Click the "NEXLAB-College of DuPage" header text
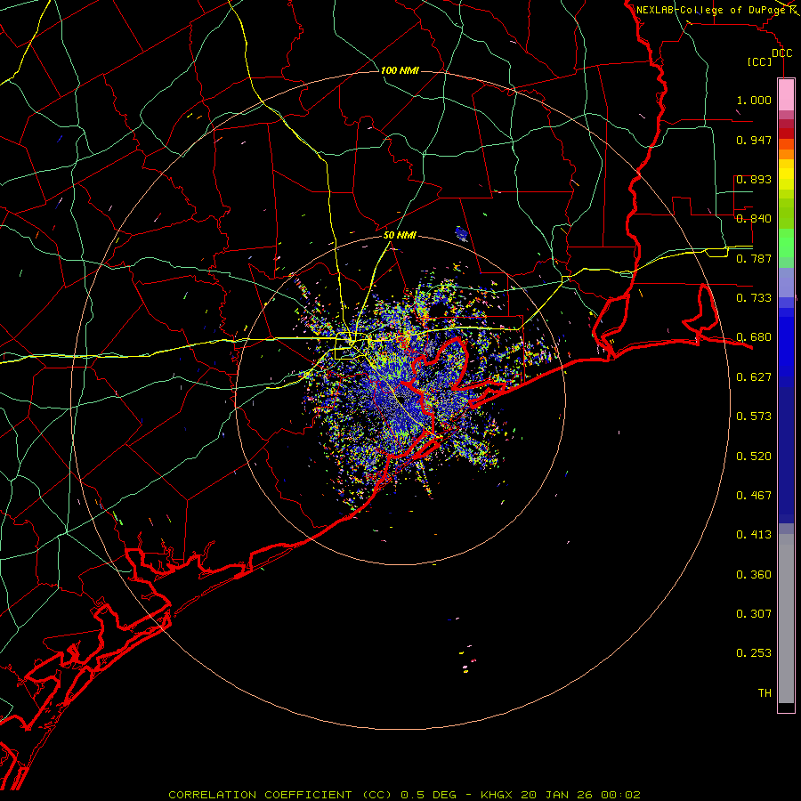The width and height of the screenshot is (801, 801). (711, 10)
